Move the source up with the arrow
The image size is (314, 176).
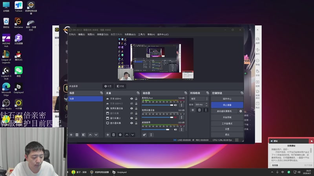tap(127, 135)
